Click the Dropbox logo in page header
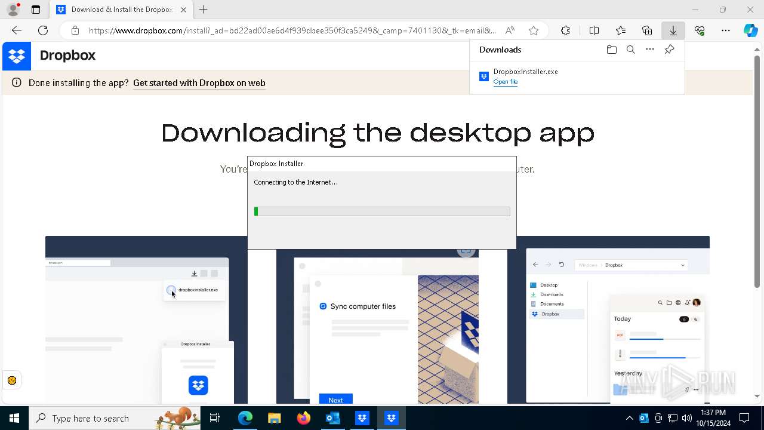764x430 pixels. point(17,56)
